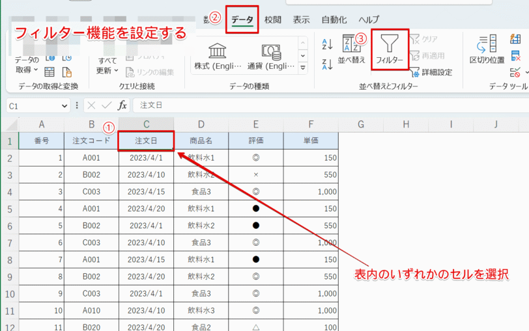Sort descending with the Z-A icon

tap(327, 64)
